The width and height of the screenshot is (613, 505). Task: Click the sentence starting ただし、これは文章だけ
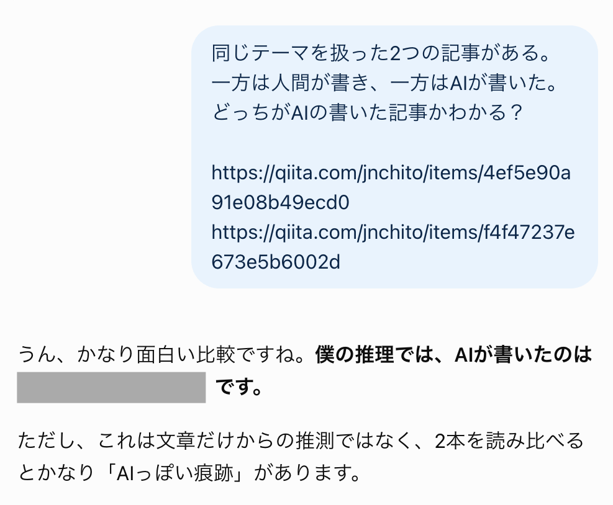301,457
